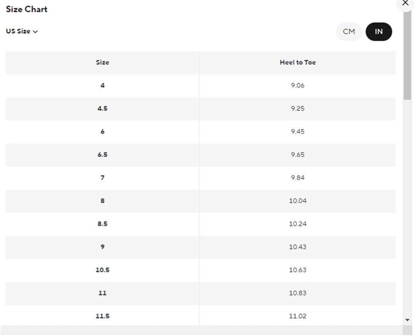Select the IN unit toggle

point(379,32)
